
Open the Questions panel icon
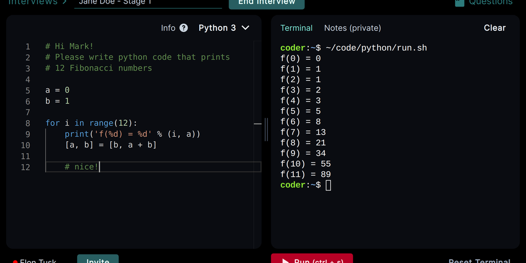[459, 3]
